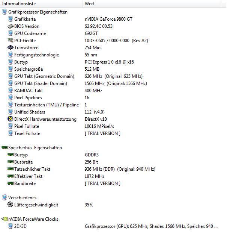The height and width of the screenshot is (232, 227).
Task: Select the value 35%
Action: [x=89, y=205]
